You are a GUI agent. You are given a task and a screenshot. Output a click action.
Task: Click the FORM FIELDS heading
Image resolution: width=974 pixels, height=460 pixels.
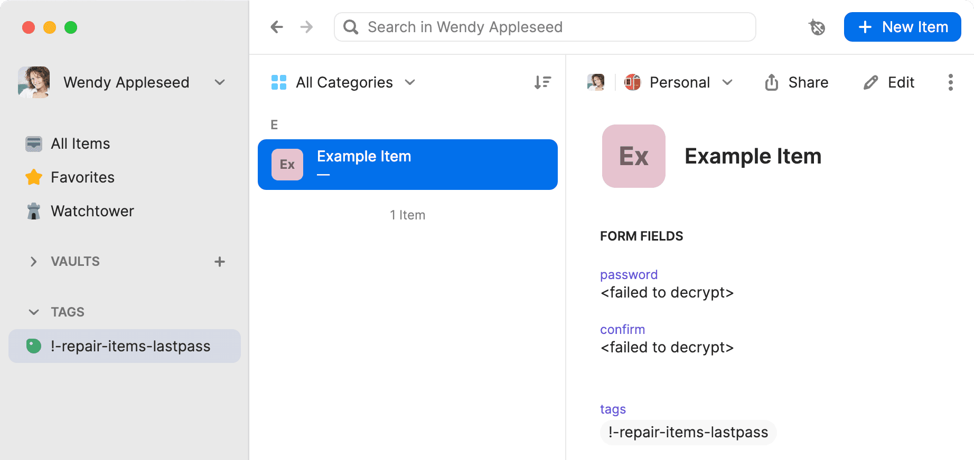641,236
